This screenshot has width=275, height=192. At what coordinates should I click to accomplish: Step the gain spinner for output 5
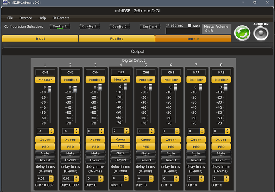coord(152,131)
